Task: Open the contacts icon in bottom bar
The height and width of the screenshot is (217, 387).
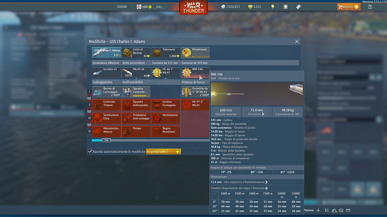Action: pyautogui.click(x=334, y=210)
